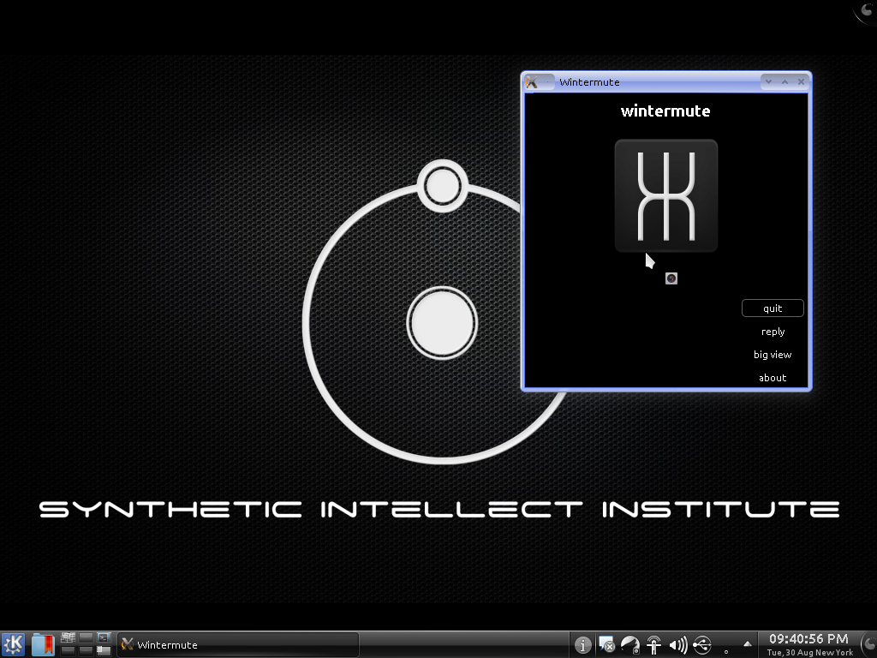
Task: Click the USB device notifier tray icon
Action: point(702,645)
